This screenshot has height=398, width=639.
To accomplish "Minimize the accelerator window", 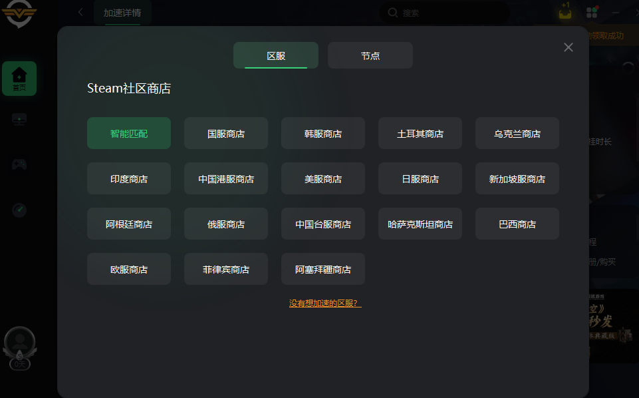I will [616, 13].
